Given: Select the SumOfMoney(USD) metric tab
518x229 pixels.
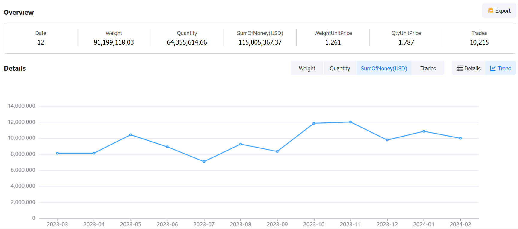Looking at the screenshot, I should [384, 68].
